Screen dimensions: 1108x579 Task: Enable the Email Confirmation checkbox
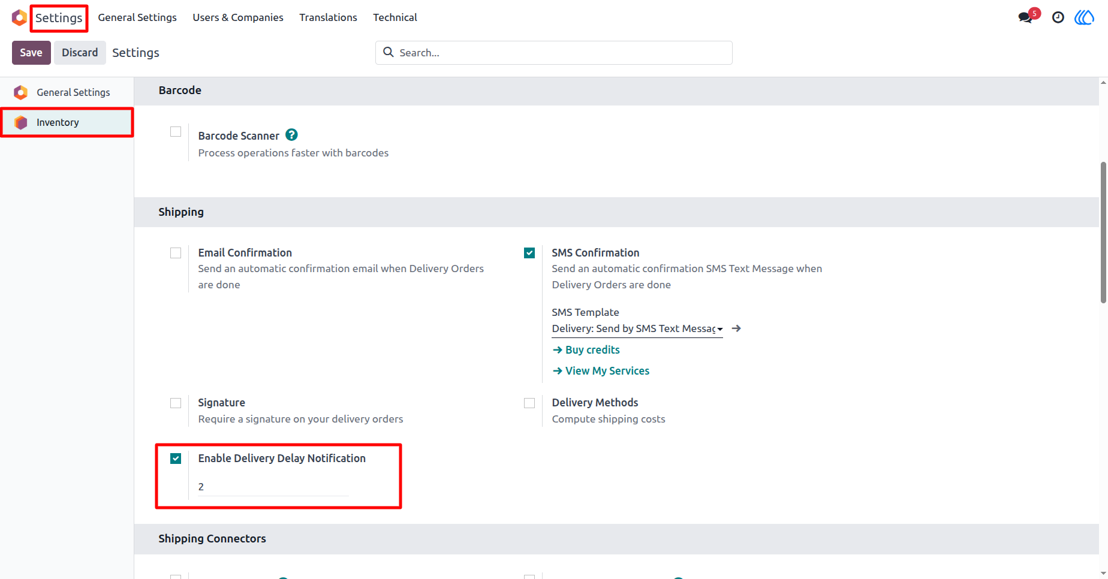tap(176, 253)
